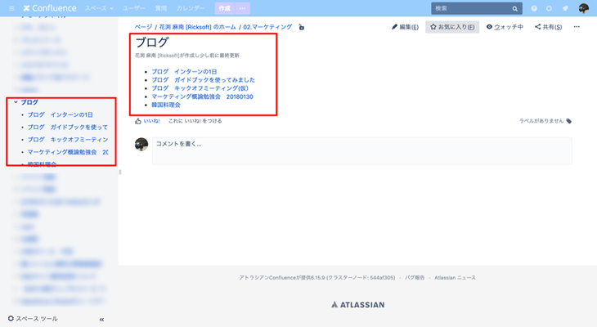Image resolution: width=597 pixels, height=327 pixels.
Task: Click the 作成 create button
Action: (x=224, y=8)
